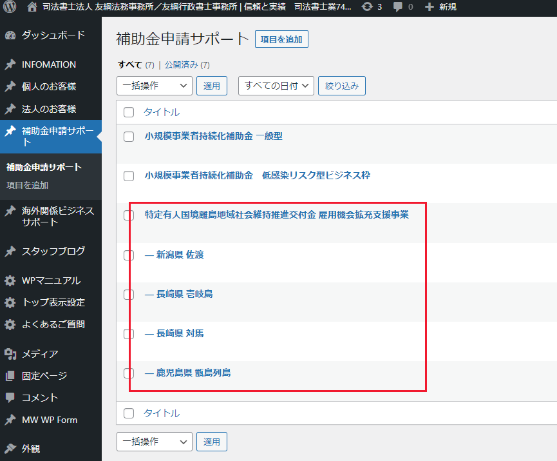Open the updates icon showing 3
557x461 pixels.
click(x=367, y=6)
